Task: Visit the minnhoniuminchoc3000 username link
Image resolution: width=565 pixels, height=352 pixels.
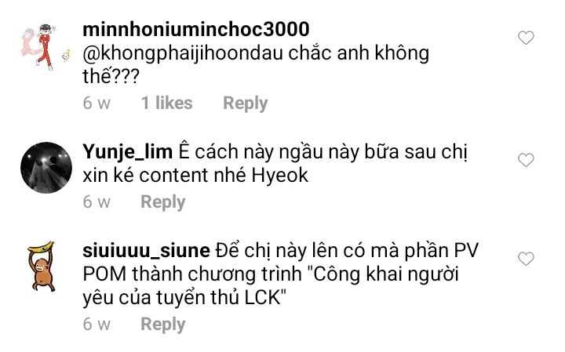Action: [196, 29]
